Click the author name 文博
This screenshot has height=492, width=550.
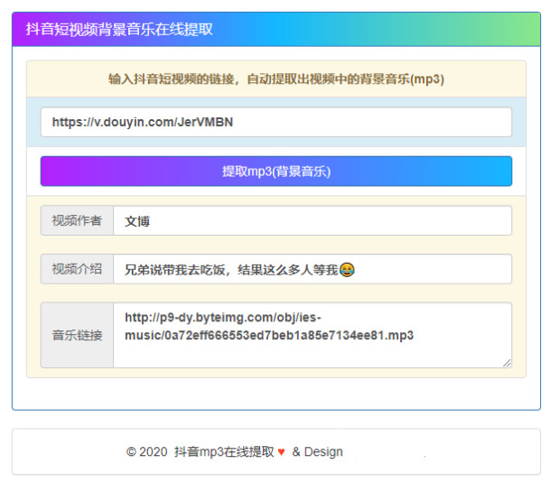pyautogui.click(x=136, y=220)
